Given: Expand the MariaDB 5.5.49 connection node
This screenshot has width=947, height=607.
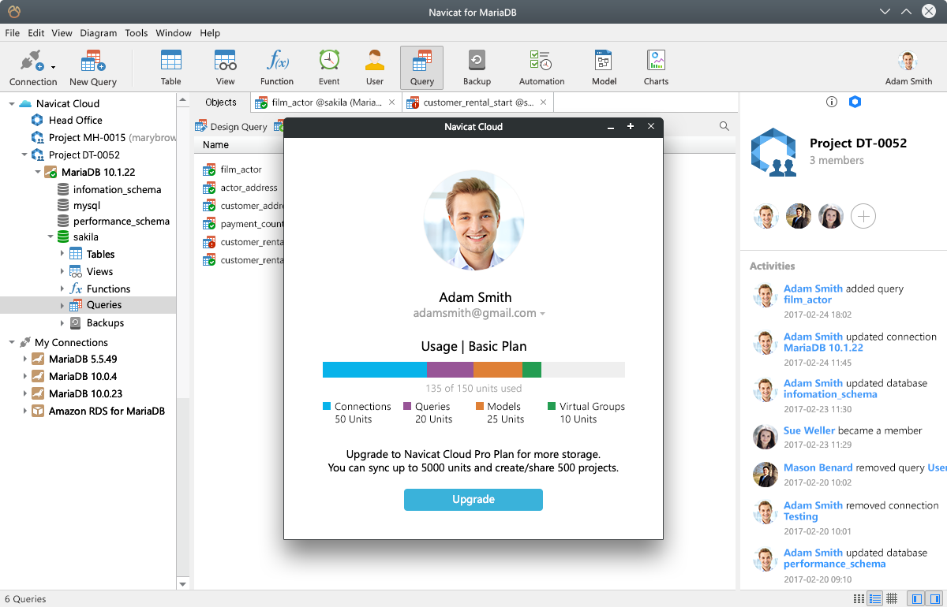Looking at the screenshot, I should [25, 359].
